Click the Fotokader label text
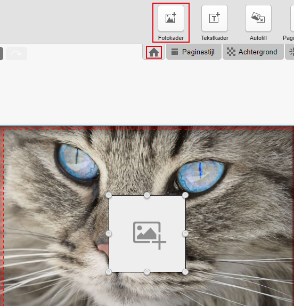 (x=171, y=38)
